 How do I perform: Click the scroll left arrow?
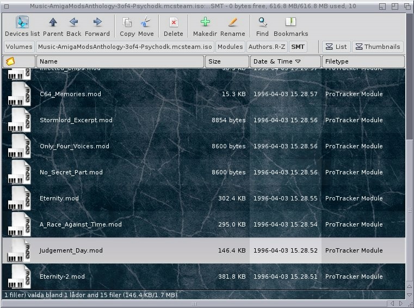[x=392, y=304]
